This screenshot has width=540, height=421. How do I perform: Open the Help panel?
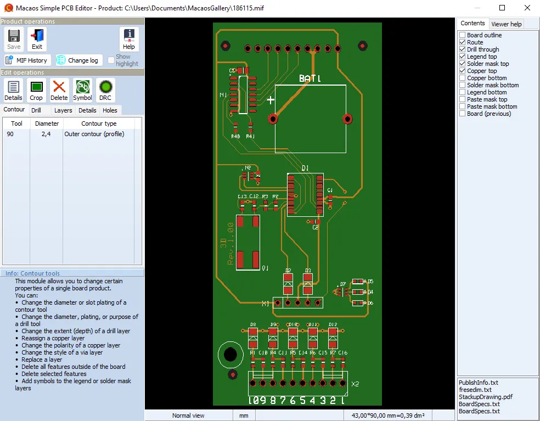[128, 39]
